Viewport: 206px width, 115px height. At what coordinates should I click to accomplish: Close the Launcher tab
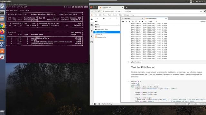(143, 19)
